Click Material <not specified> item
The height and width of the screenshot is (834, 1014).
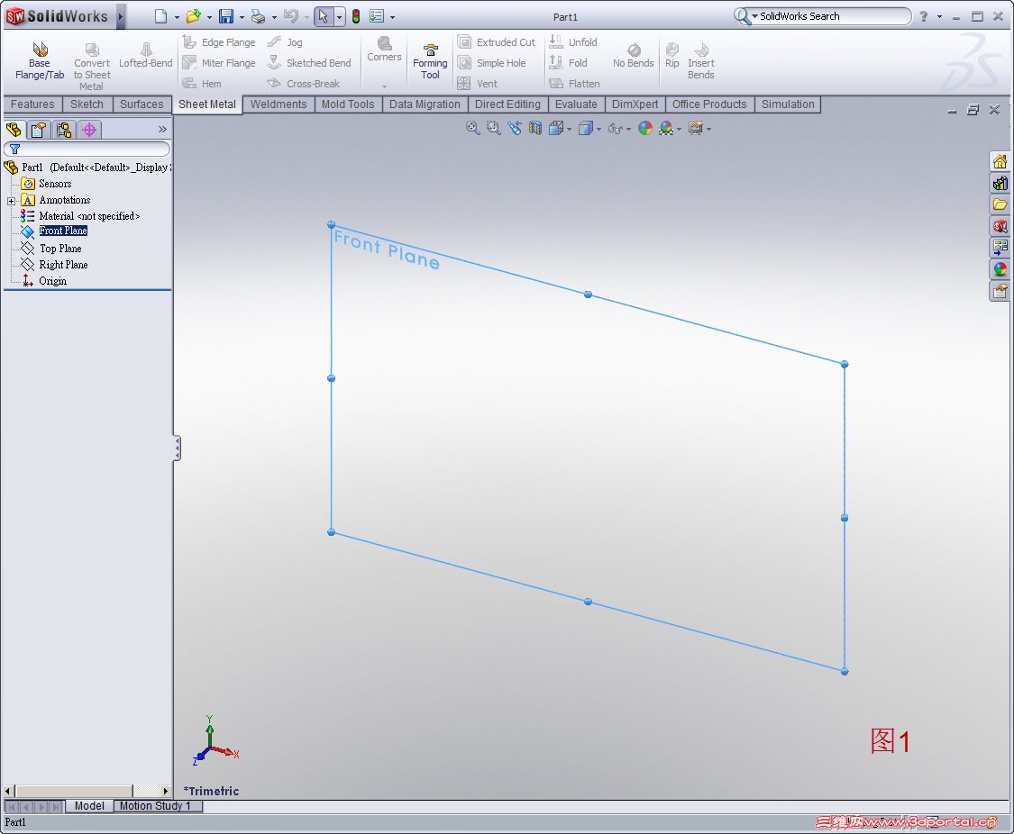click(x=89, y=216)
